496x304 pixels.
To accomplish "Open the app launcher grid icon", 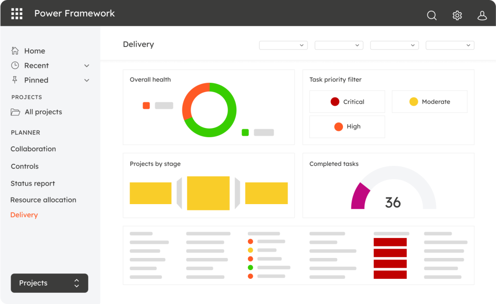I will 17,14.
